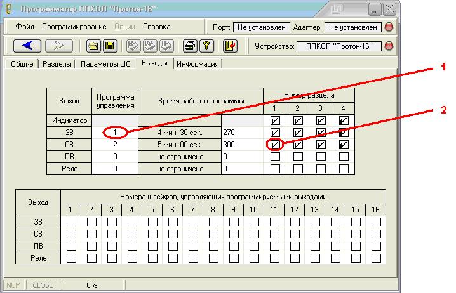The height and width of the screenshot is (293, 456).
Task: Open the Программирование menu
Action: pos(74,27)
